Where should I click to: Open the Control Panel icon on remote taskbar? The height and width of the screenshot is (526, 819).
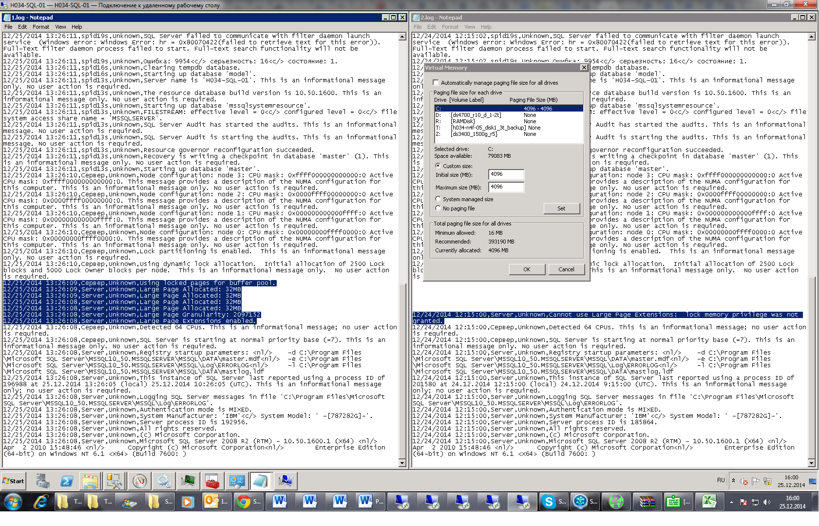tap(237, 481)
